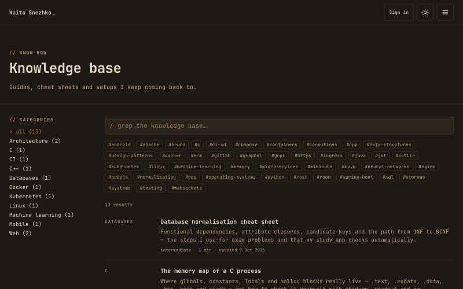
Task: Filter by Web (2) category
Action: point(20,234)
